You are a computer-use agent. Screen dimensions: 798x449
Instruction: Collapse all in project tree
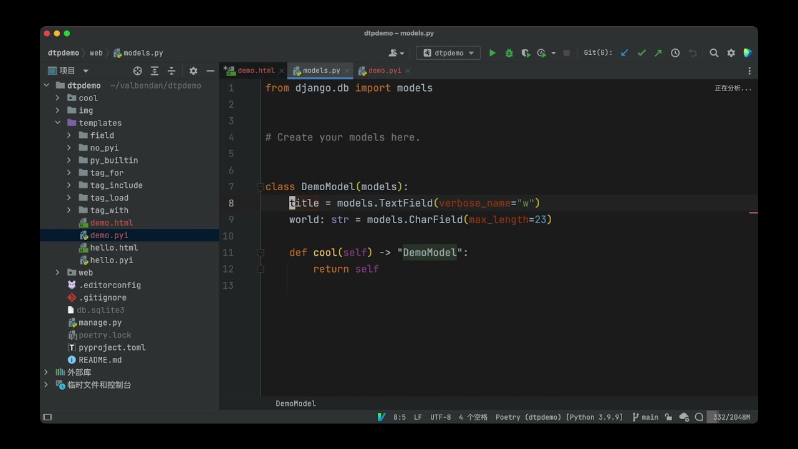(171, 70)
